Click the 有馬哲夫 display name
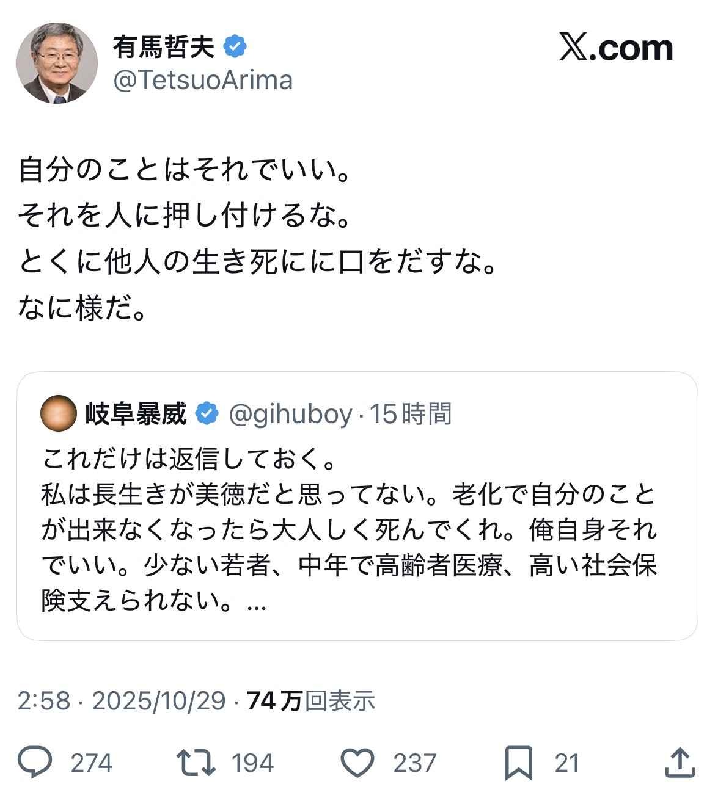Viewport: 715px width, 798px height. pyautogui.click(x=163, y=47)
